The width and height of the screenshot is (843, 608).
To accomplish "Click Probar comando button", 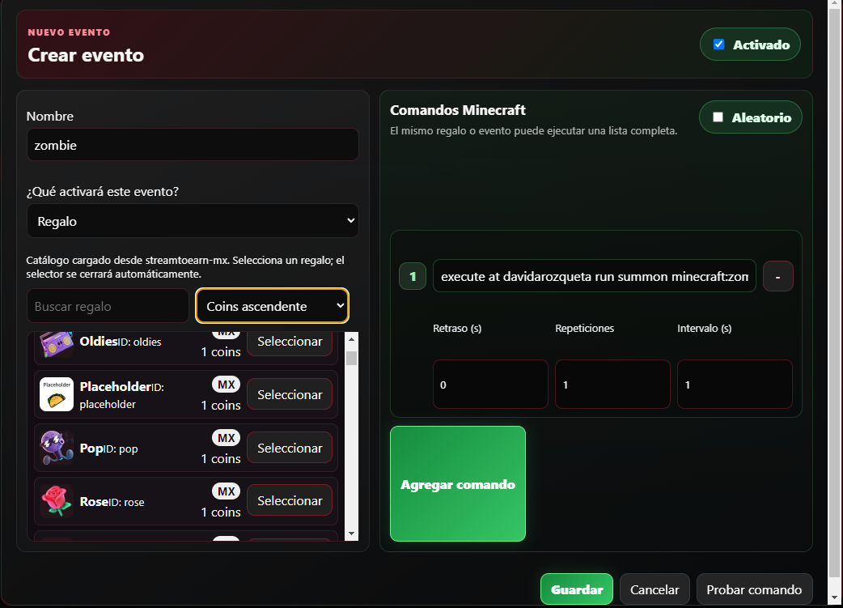I will (x=754, y=589).
